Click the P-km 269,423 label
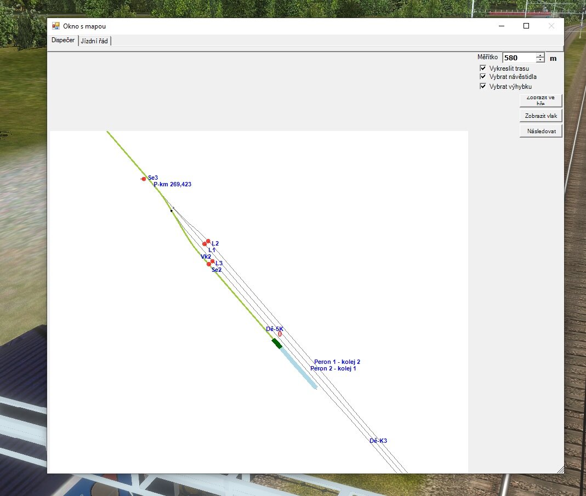 pyautogui.click(x=172, y=184)
